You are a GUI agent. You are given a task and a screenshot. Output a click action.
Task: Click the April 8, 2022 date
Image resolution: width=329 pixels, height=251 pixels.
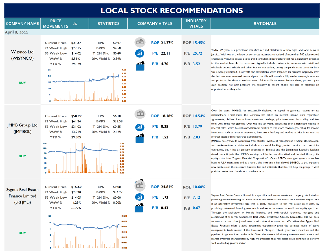click(x=16, y=32)
